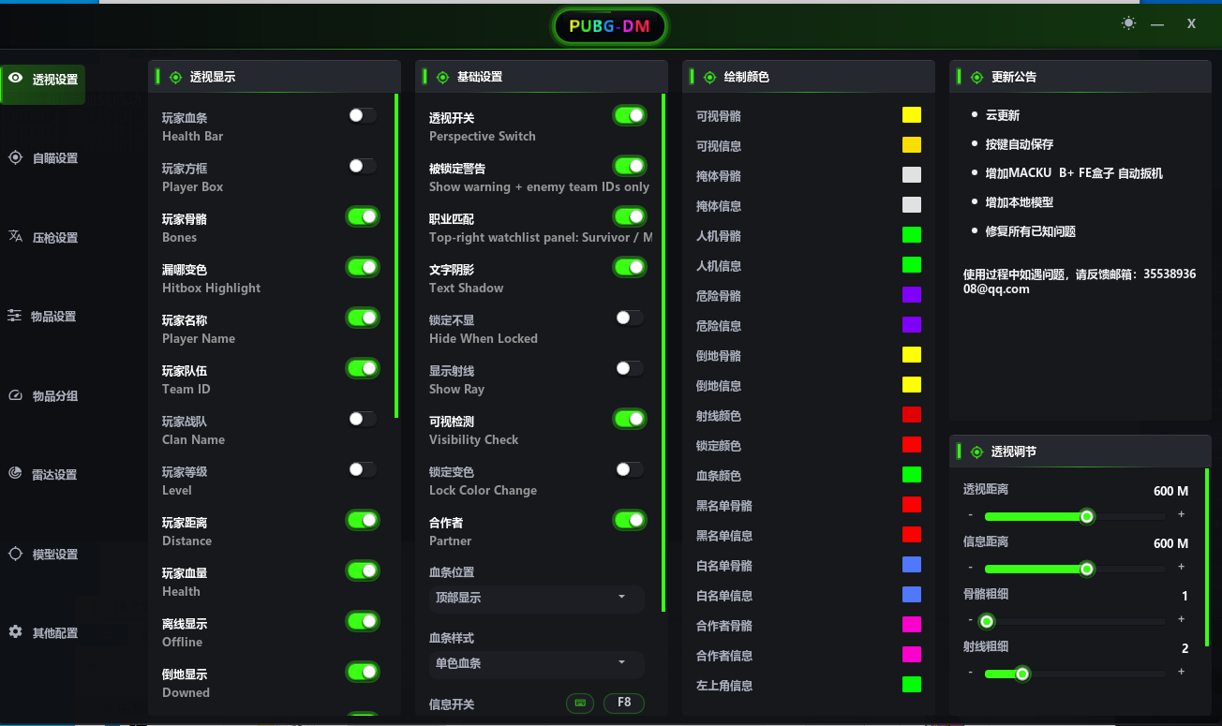Click the gear icon beside 其他配置

(x=15, y=632)
